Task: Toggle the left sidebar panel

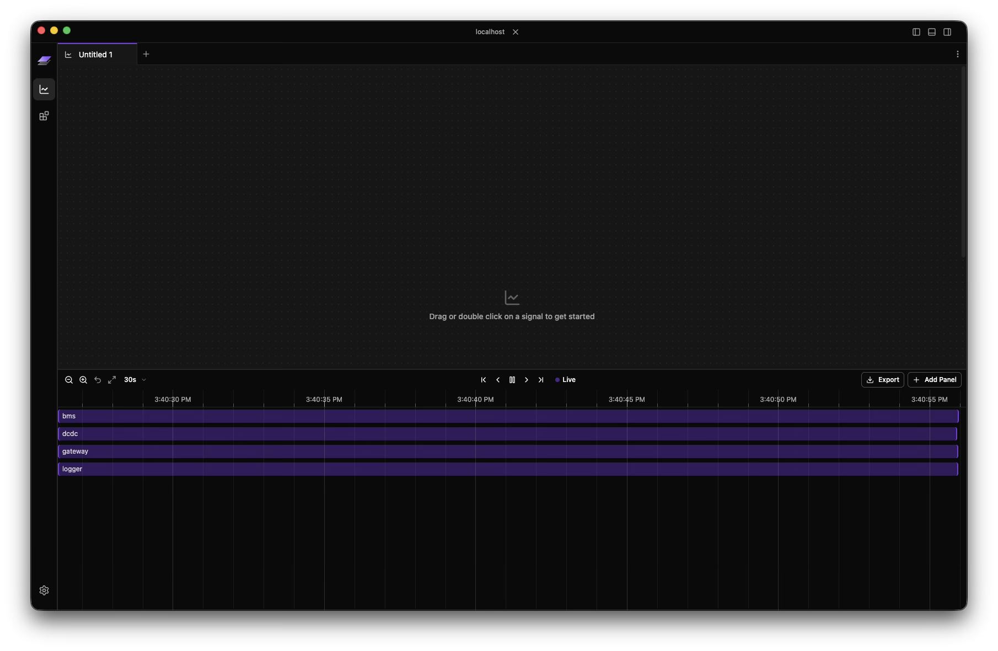Action: 915,32
